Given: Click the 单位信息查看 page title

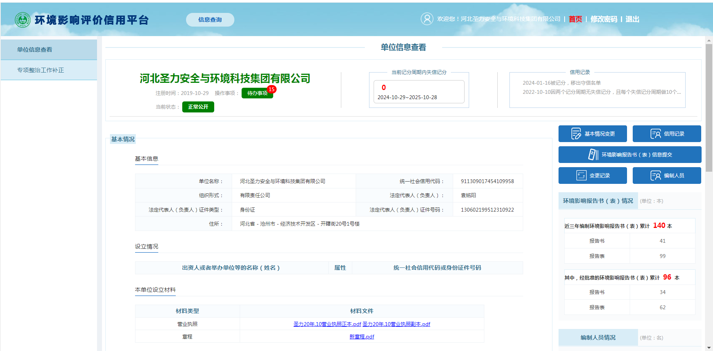Looking at the screenshot, I should click(x=403, y=47).
